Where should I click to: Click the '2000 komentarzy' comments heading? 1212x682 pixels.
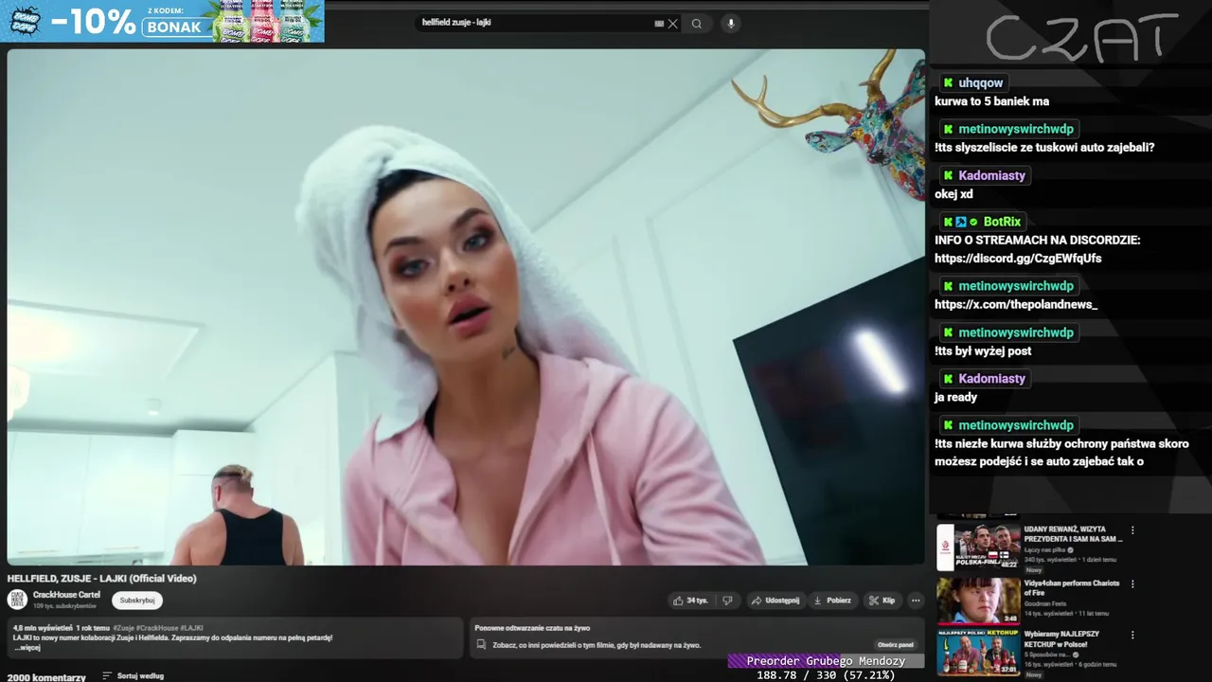pos(46,677)
